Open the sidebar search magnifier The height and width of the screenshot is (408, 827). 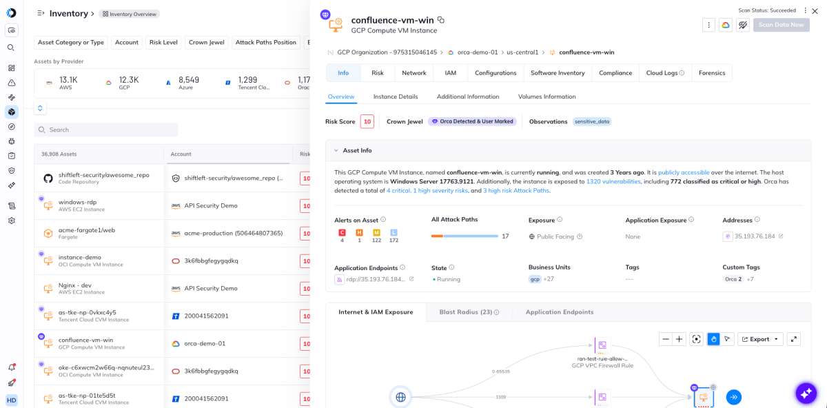[11, 48]
